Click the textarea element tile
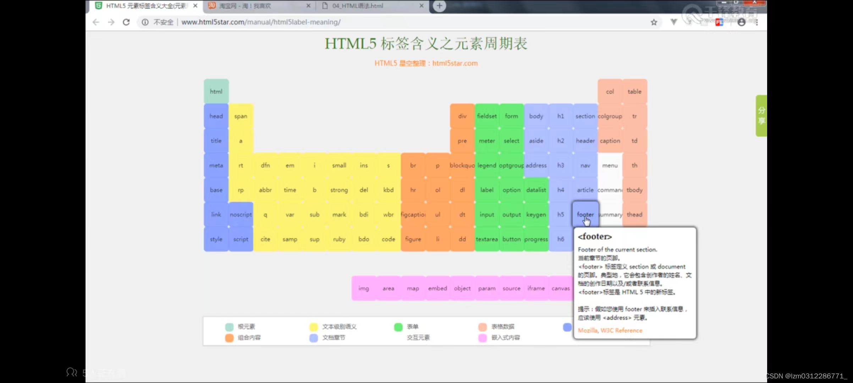Image resolution: width=853 pixels, height=383 pixels. [487, 239]
